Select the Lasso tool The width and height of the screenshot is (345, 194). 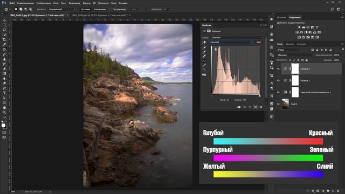click(x=4, y=30)
